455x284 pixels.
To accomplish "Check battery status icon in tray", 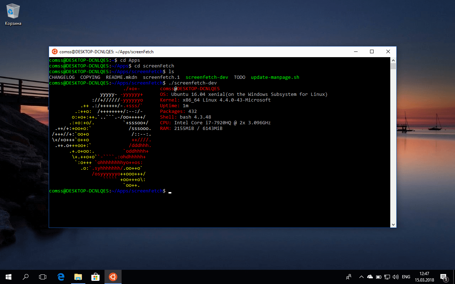I will [x=379, y=277].
